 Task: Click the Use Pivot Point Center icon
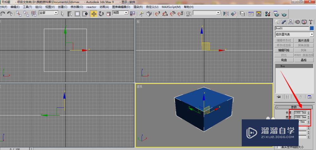(x=132, y=14)
